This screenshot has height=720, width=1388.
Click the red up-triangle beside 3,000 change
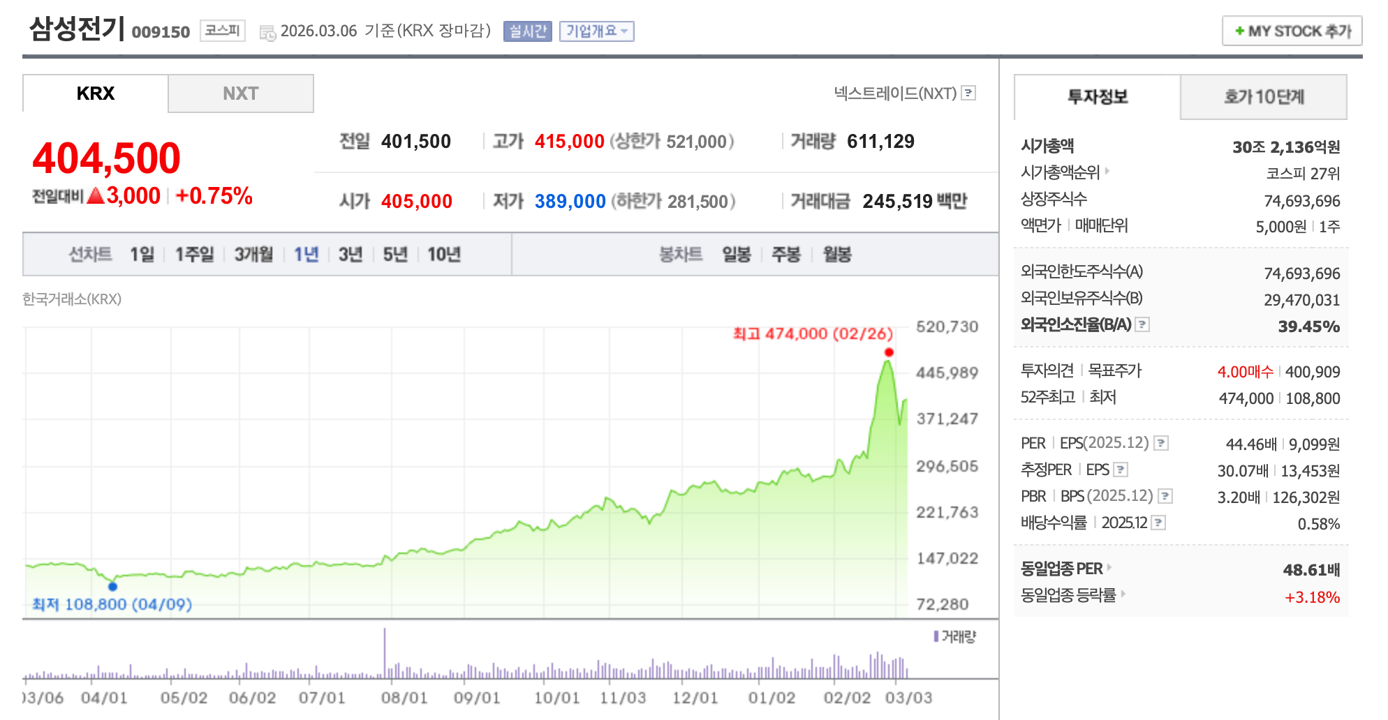pos(96,195)
